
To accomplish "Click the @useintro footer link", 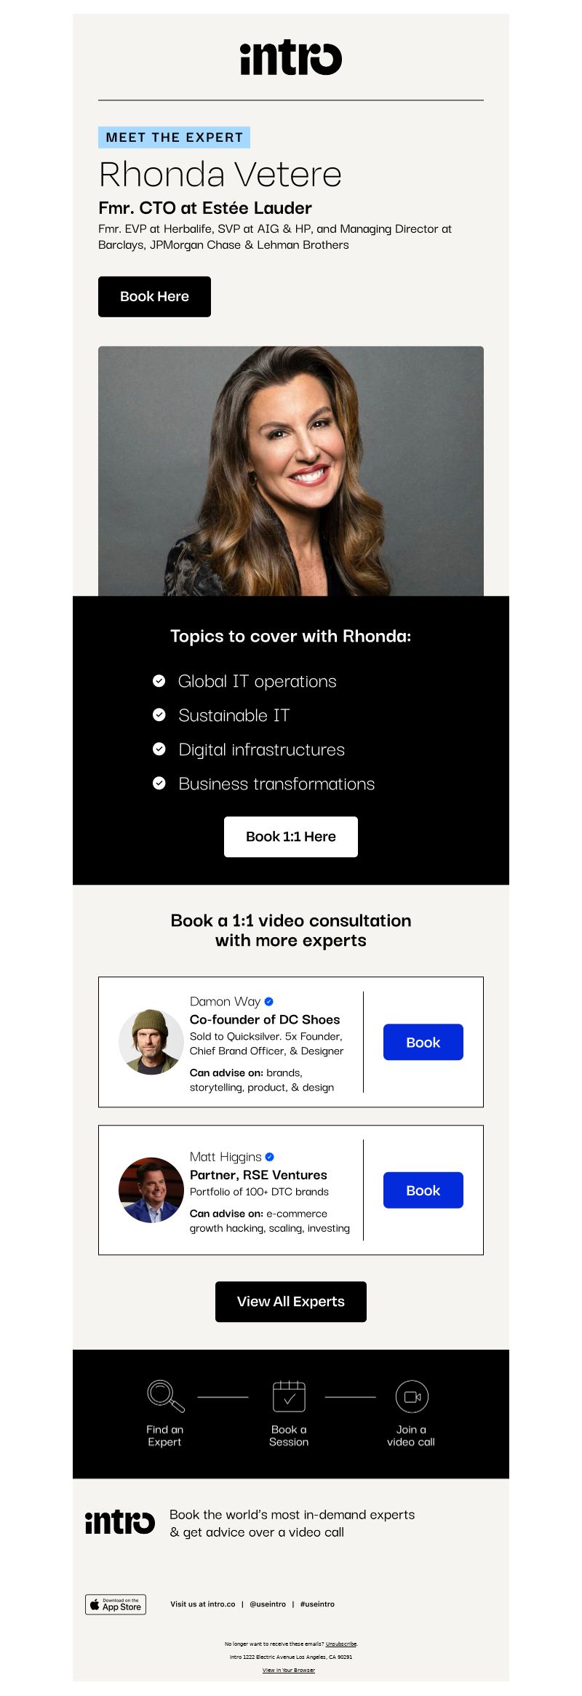I will coord(268,1604).
